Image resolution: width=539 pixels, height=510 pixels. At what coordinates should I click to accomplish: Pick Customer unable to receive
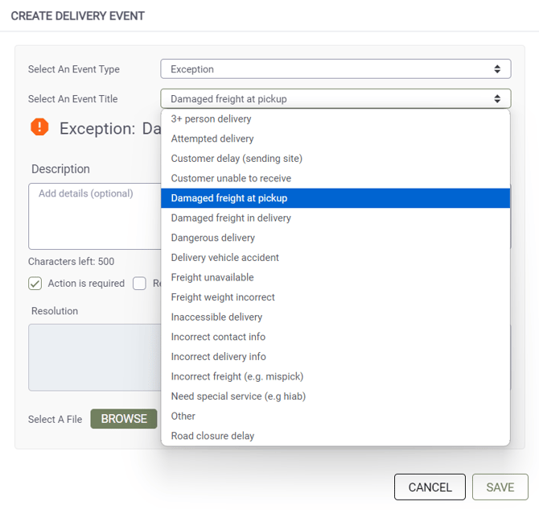pos(335,178)
